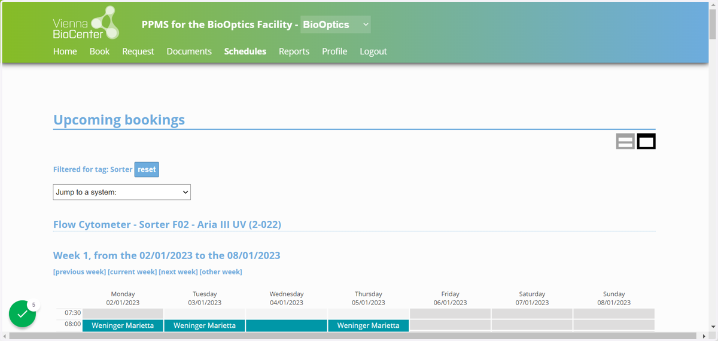
Task: Click the scroll right arrow
Action: pyautogui.click(x=704, y=336)
